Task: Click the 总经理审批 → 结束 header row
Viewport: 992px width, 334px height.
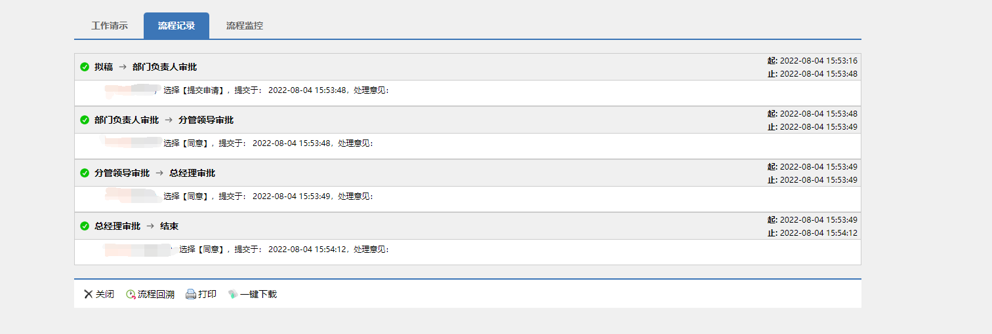Action: point(136,226)
